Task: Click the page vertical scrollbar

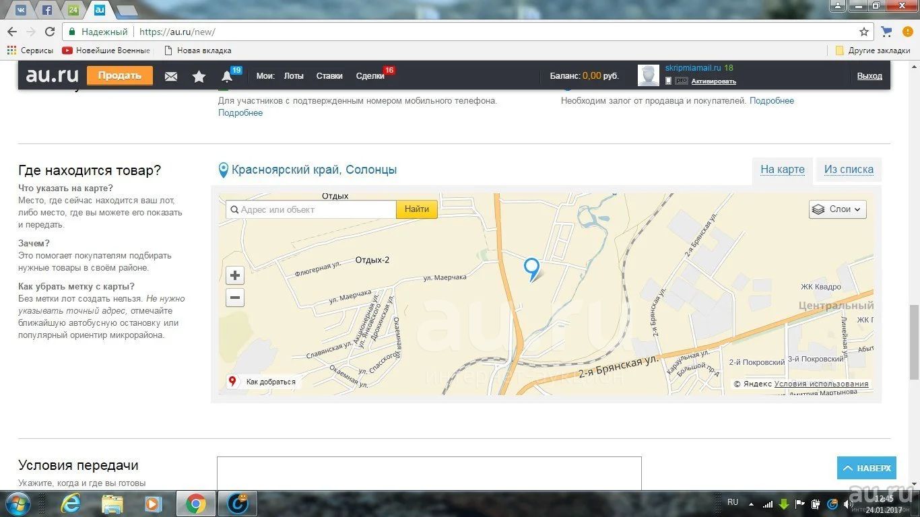Action: [914, 341]
